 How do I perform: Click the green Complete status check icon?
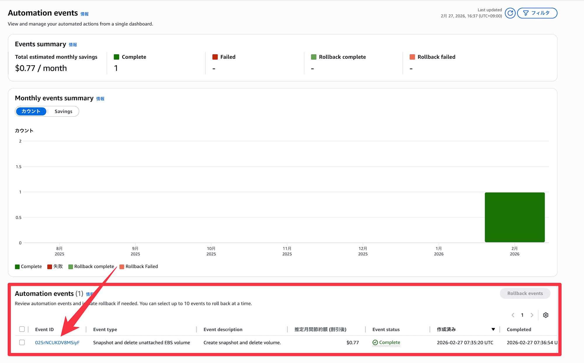click(x=375, y=343)
